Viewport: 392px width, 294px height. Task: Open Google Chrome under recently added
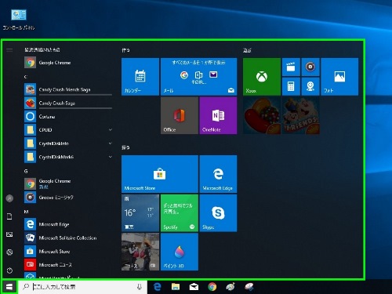(68, 63)
